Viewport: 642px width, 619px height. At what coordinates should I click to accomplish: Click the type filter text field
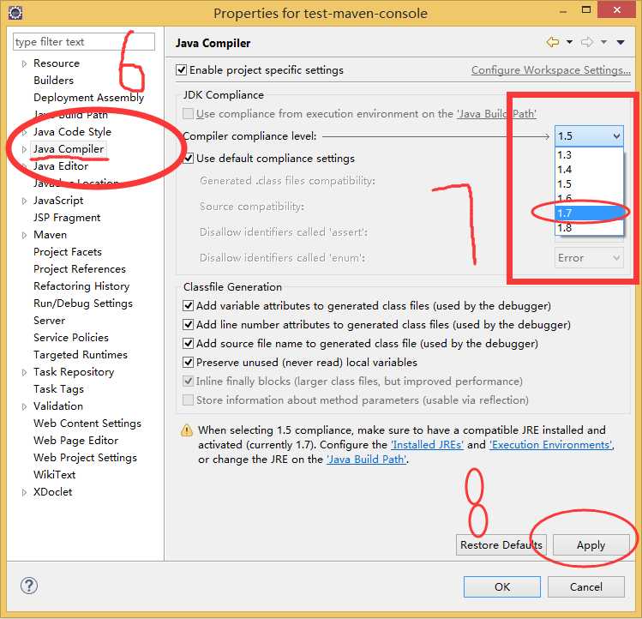coord(84,42)
